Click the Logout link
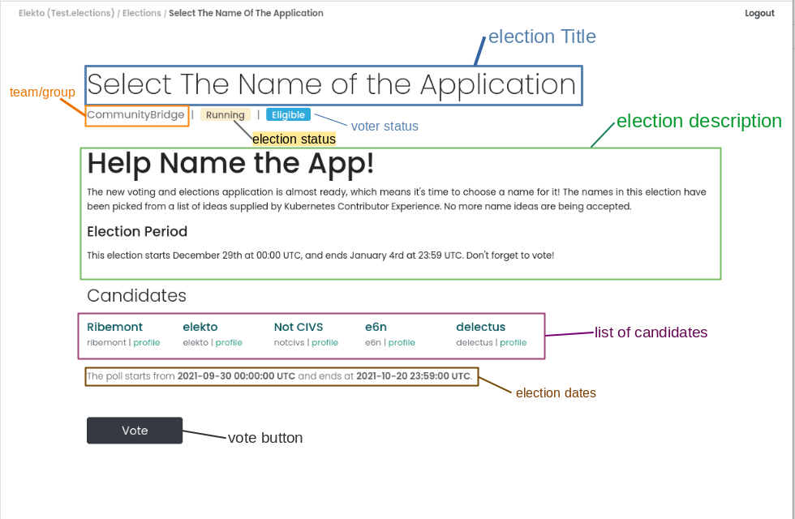Image resolution: width=795 pixels, height=519 pixels. click(x=759, y=13)
